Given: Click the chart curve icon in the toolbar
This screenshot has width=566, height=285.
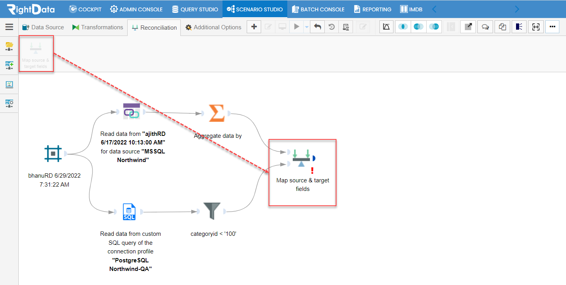Looking at the screenshot, I should [386, 27].
